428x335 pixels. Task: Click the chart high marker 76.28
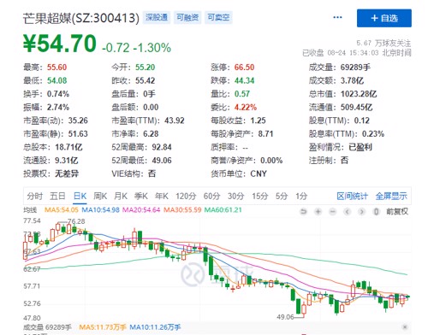76,221
